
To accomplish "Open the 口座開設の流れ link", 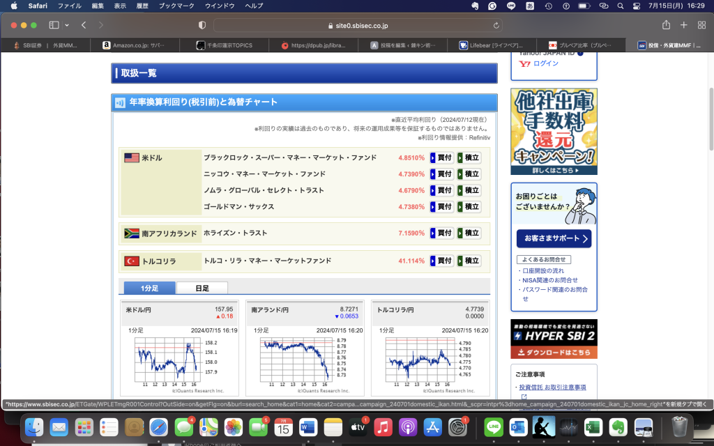I will click(x=544, y=270).
